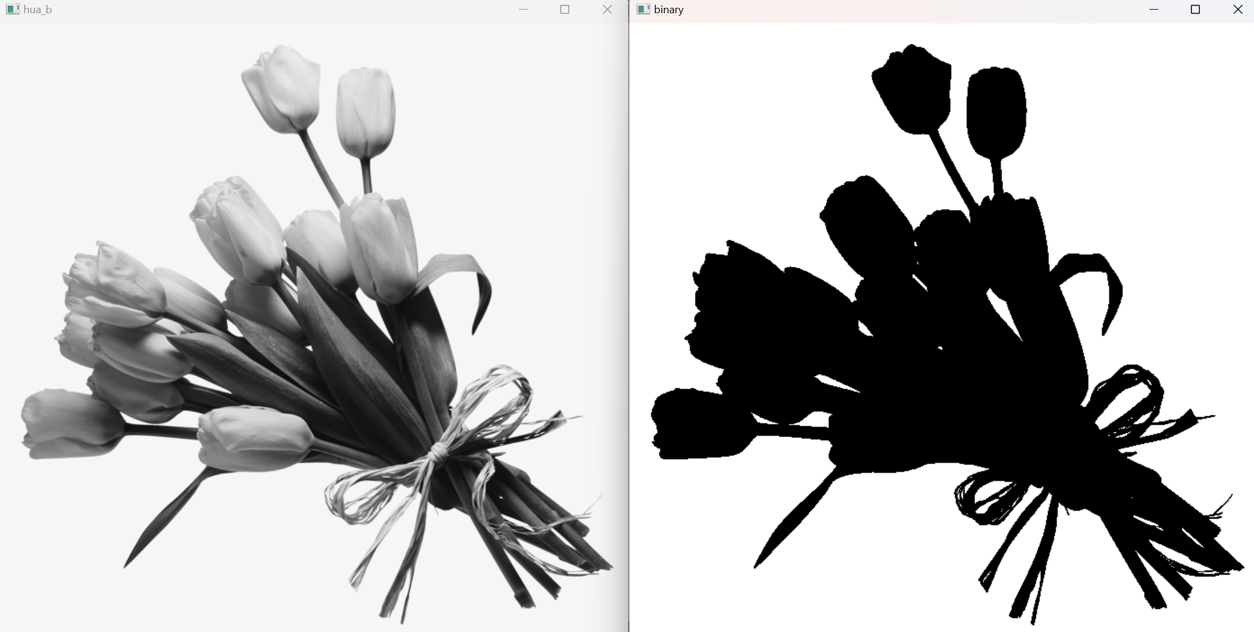The width and height of the screenshot is (1254, 632).
Task: Maximize the binary window
Action: [1195, 10]
